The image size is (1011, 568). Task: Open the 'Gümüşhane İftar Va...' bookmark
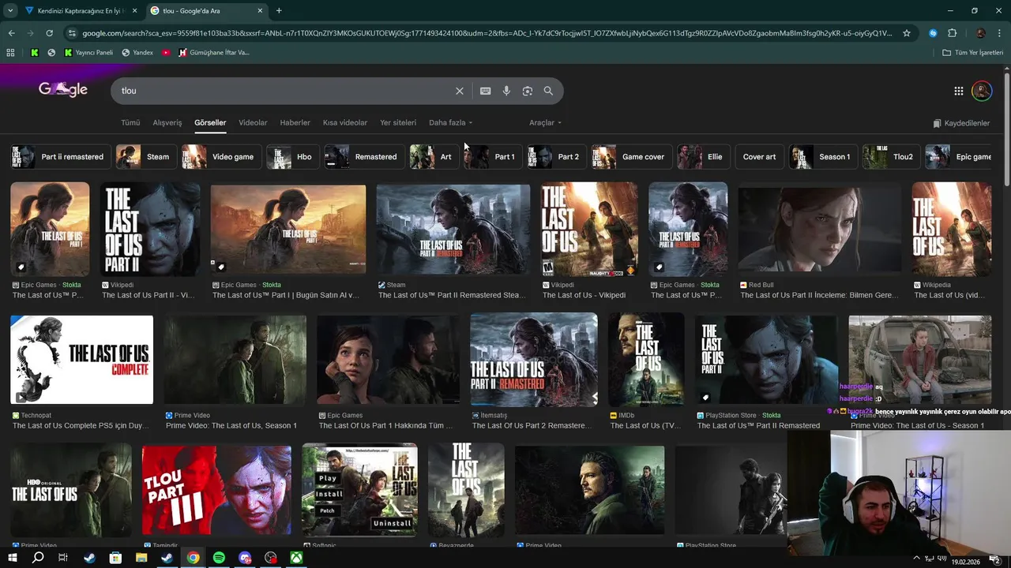click(x=214, y=53)
